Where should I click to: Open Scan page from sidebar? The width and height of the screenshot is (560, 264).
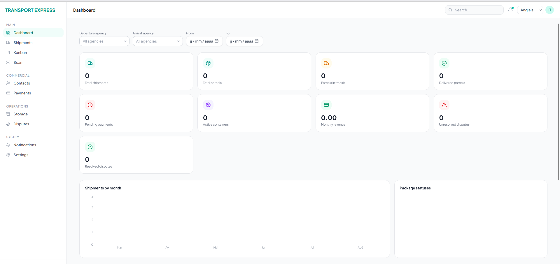click(x=33, y=62)
